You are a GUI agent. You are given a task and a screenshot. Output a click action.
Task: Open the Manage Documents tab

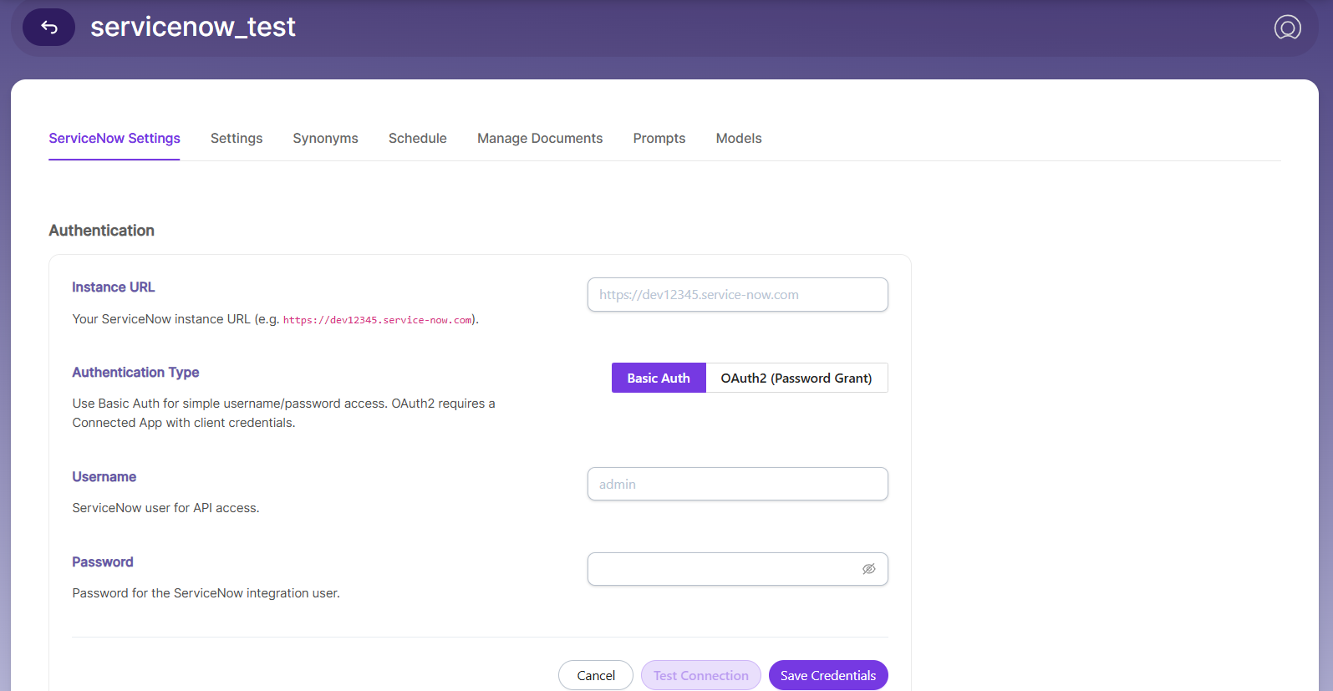coord(540,139)
